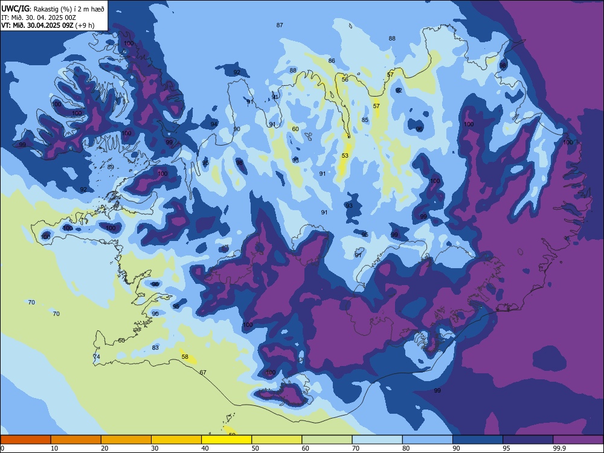604x453 pixels.
Task: Click the 60–70 pale green legend swatch
Action: [x=327, y=440]
